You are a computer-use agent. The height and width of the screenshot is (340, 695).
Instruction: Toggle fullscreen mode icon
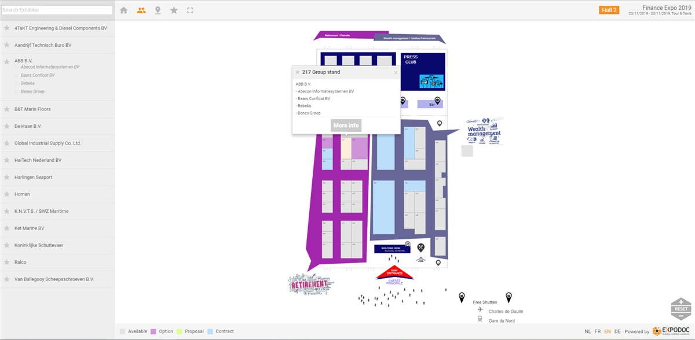pos(190,10)
